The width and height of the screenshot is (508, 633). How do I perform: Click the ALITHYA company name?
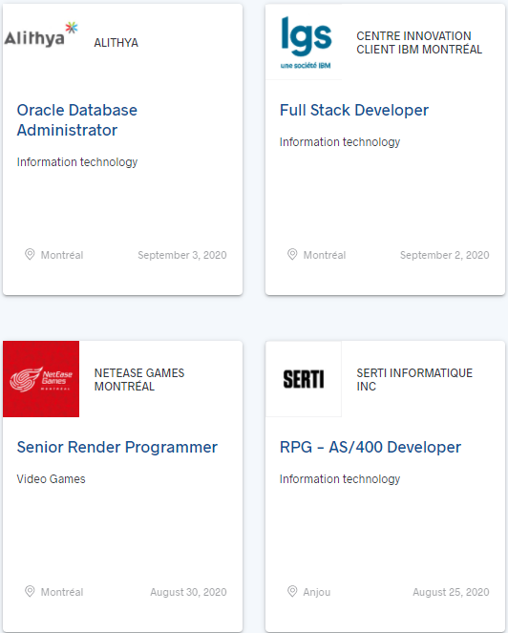point(116,42)
